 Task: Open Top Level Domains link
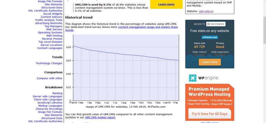[50, 42]
